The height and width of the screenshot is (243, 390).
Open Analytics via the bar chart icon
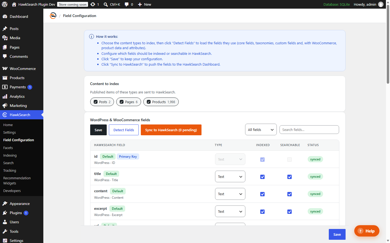[x=5, y=96]
